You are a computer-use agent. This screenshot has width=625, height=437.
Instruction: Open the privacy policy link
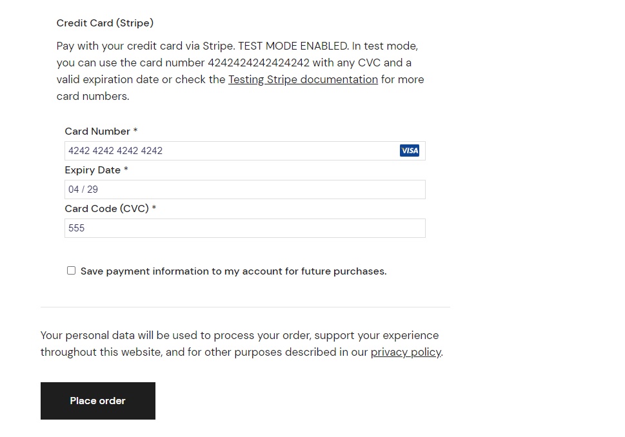click(x=406, y=352)
